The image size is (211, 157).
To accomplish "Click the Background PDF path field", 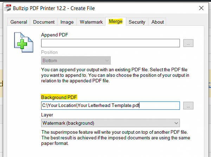I will (x=110, y=105).
